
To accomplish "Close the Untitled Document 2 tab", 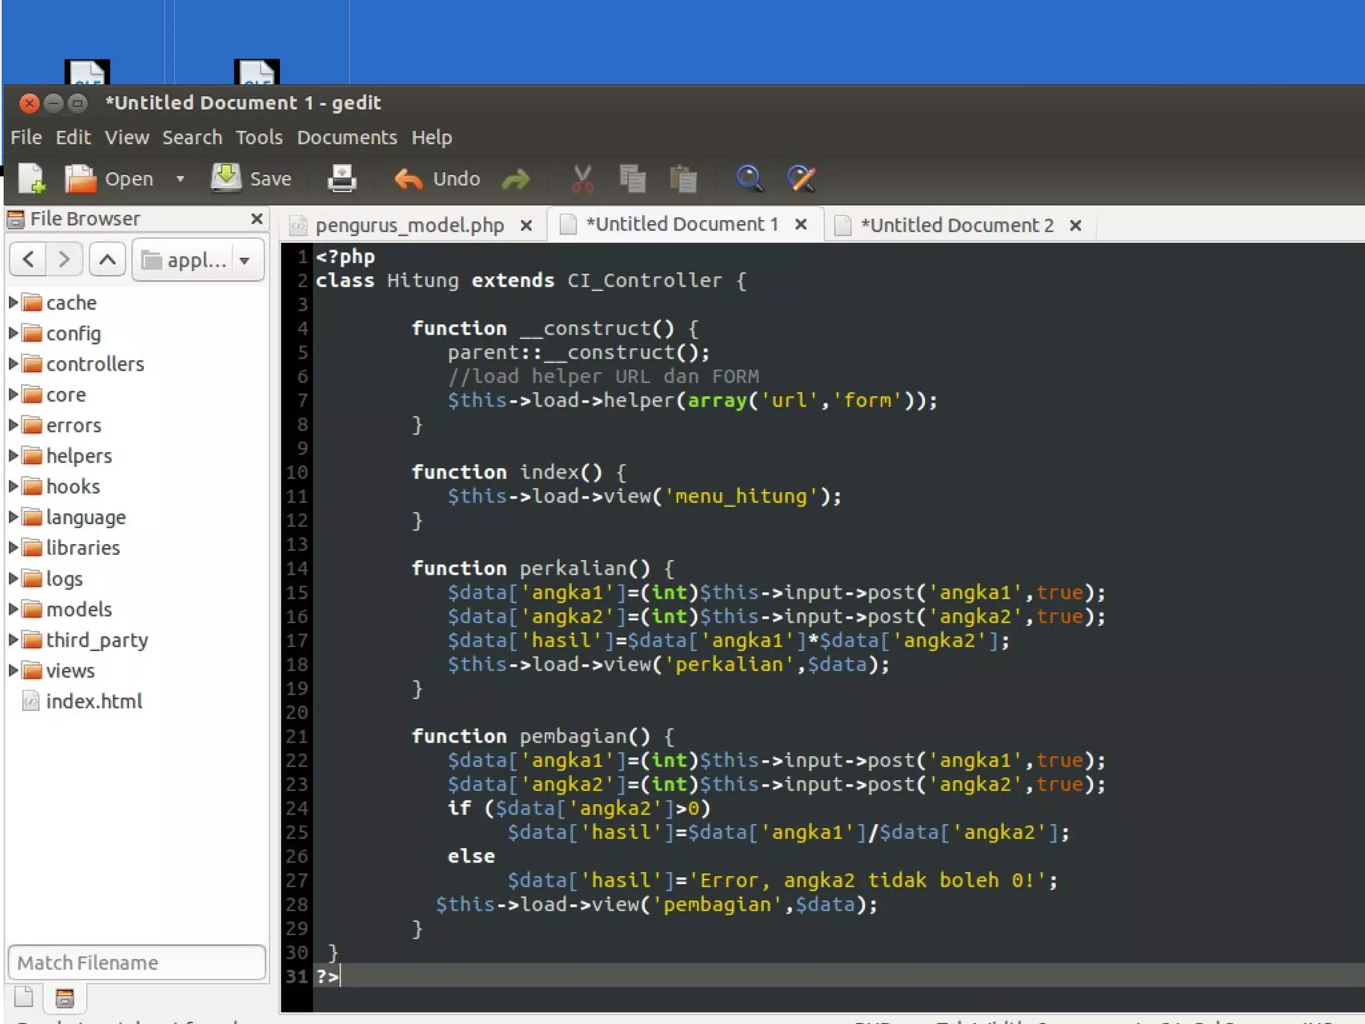I will tap(1075, 225).
